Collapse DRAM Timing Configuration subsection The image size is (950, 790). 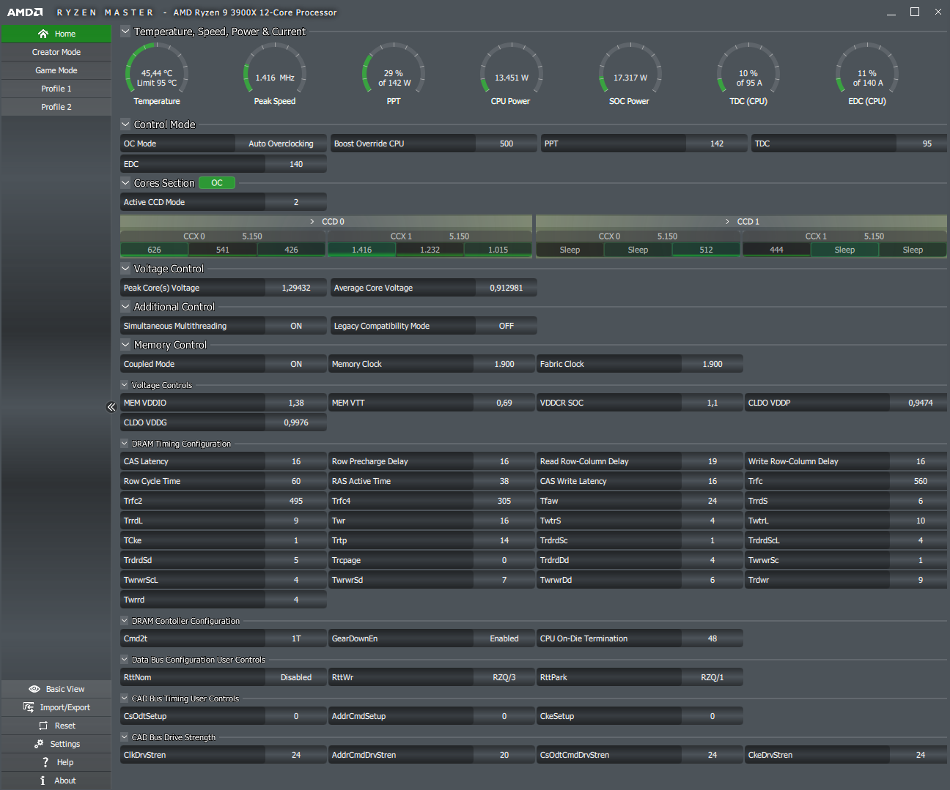(x=125, y=444)
